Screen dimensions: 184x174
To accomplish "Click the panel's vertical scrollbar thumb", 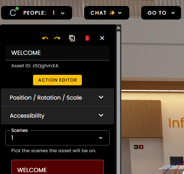I will tap(118, 100).
